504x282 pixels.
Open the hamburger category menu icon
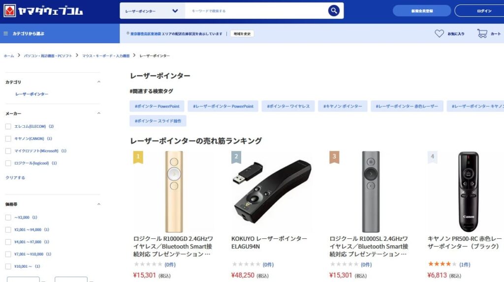5,33
